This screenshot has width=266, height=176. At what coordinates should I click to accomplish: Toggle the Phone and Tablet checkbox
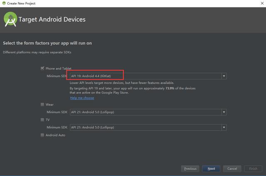click(42, 68)
